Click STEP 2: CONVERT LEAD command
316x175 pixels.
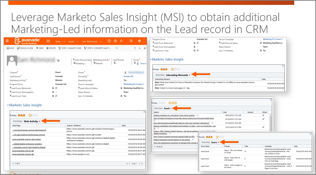click(97, 48)
